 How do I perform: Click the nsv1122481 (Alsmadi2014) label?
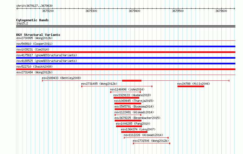point(134,112)
